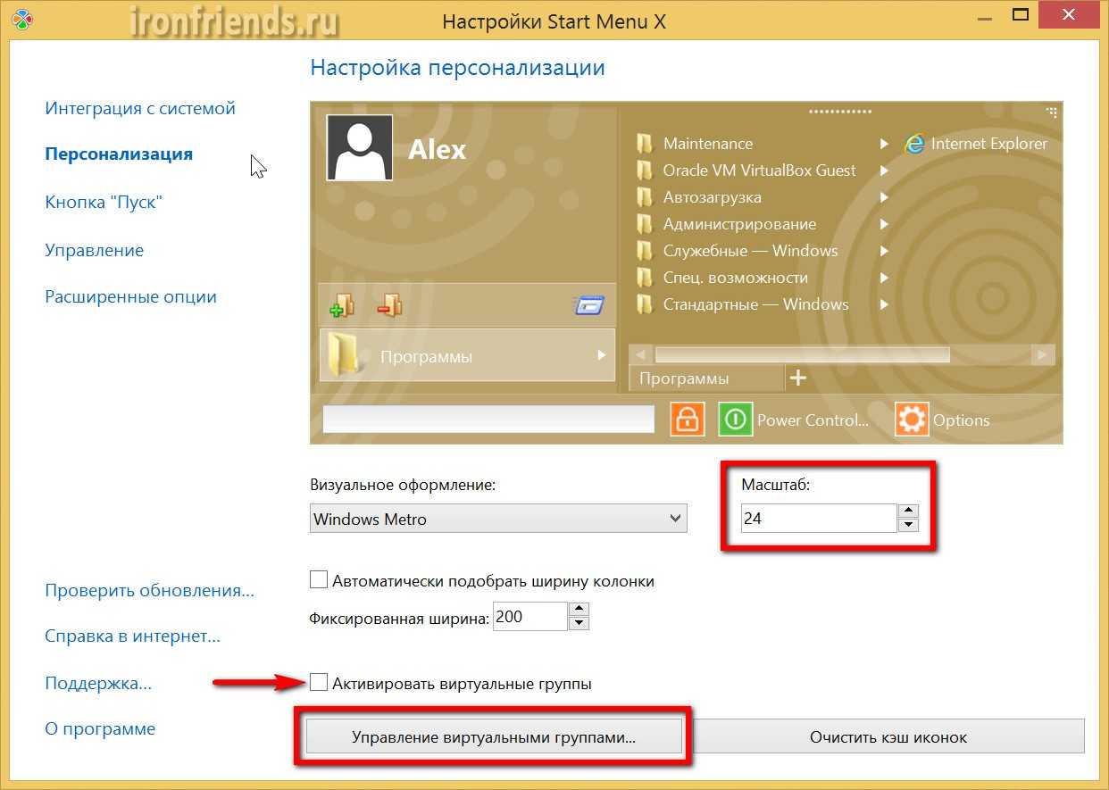
Task: Click the Oracle VM VirtualBox Guest folder icon
Action: pos(645,170)
